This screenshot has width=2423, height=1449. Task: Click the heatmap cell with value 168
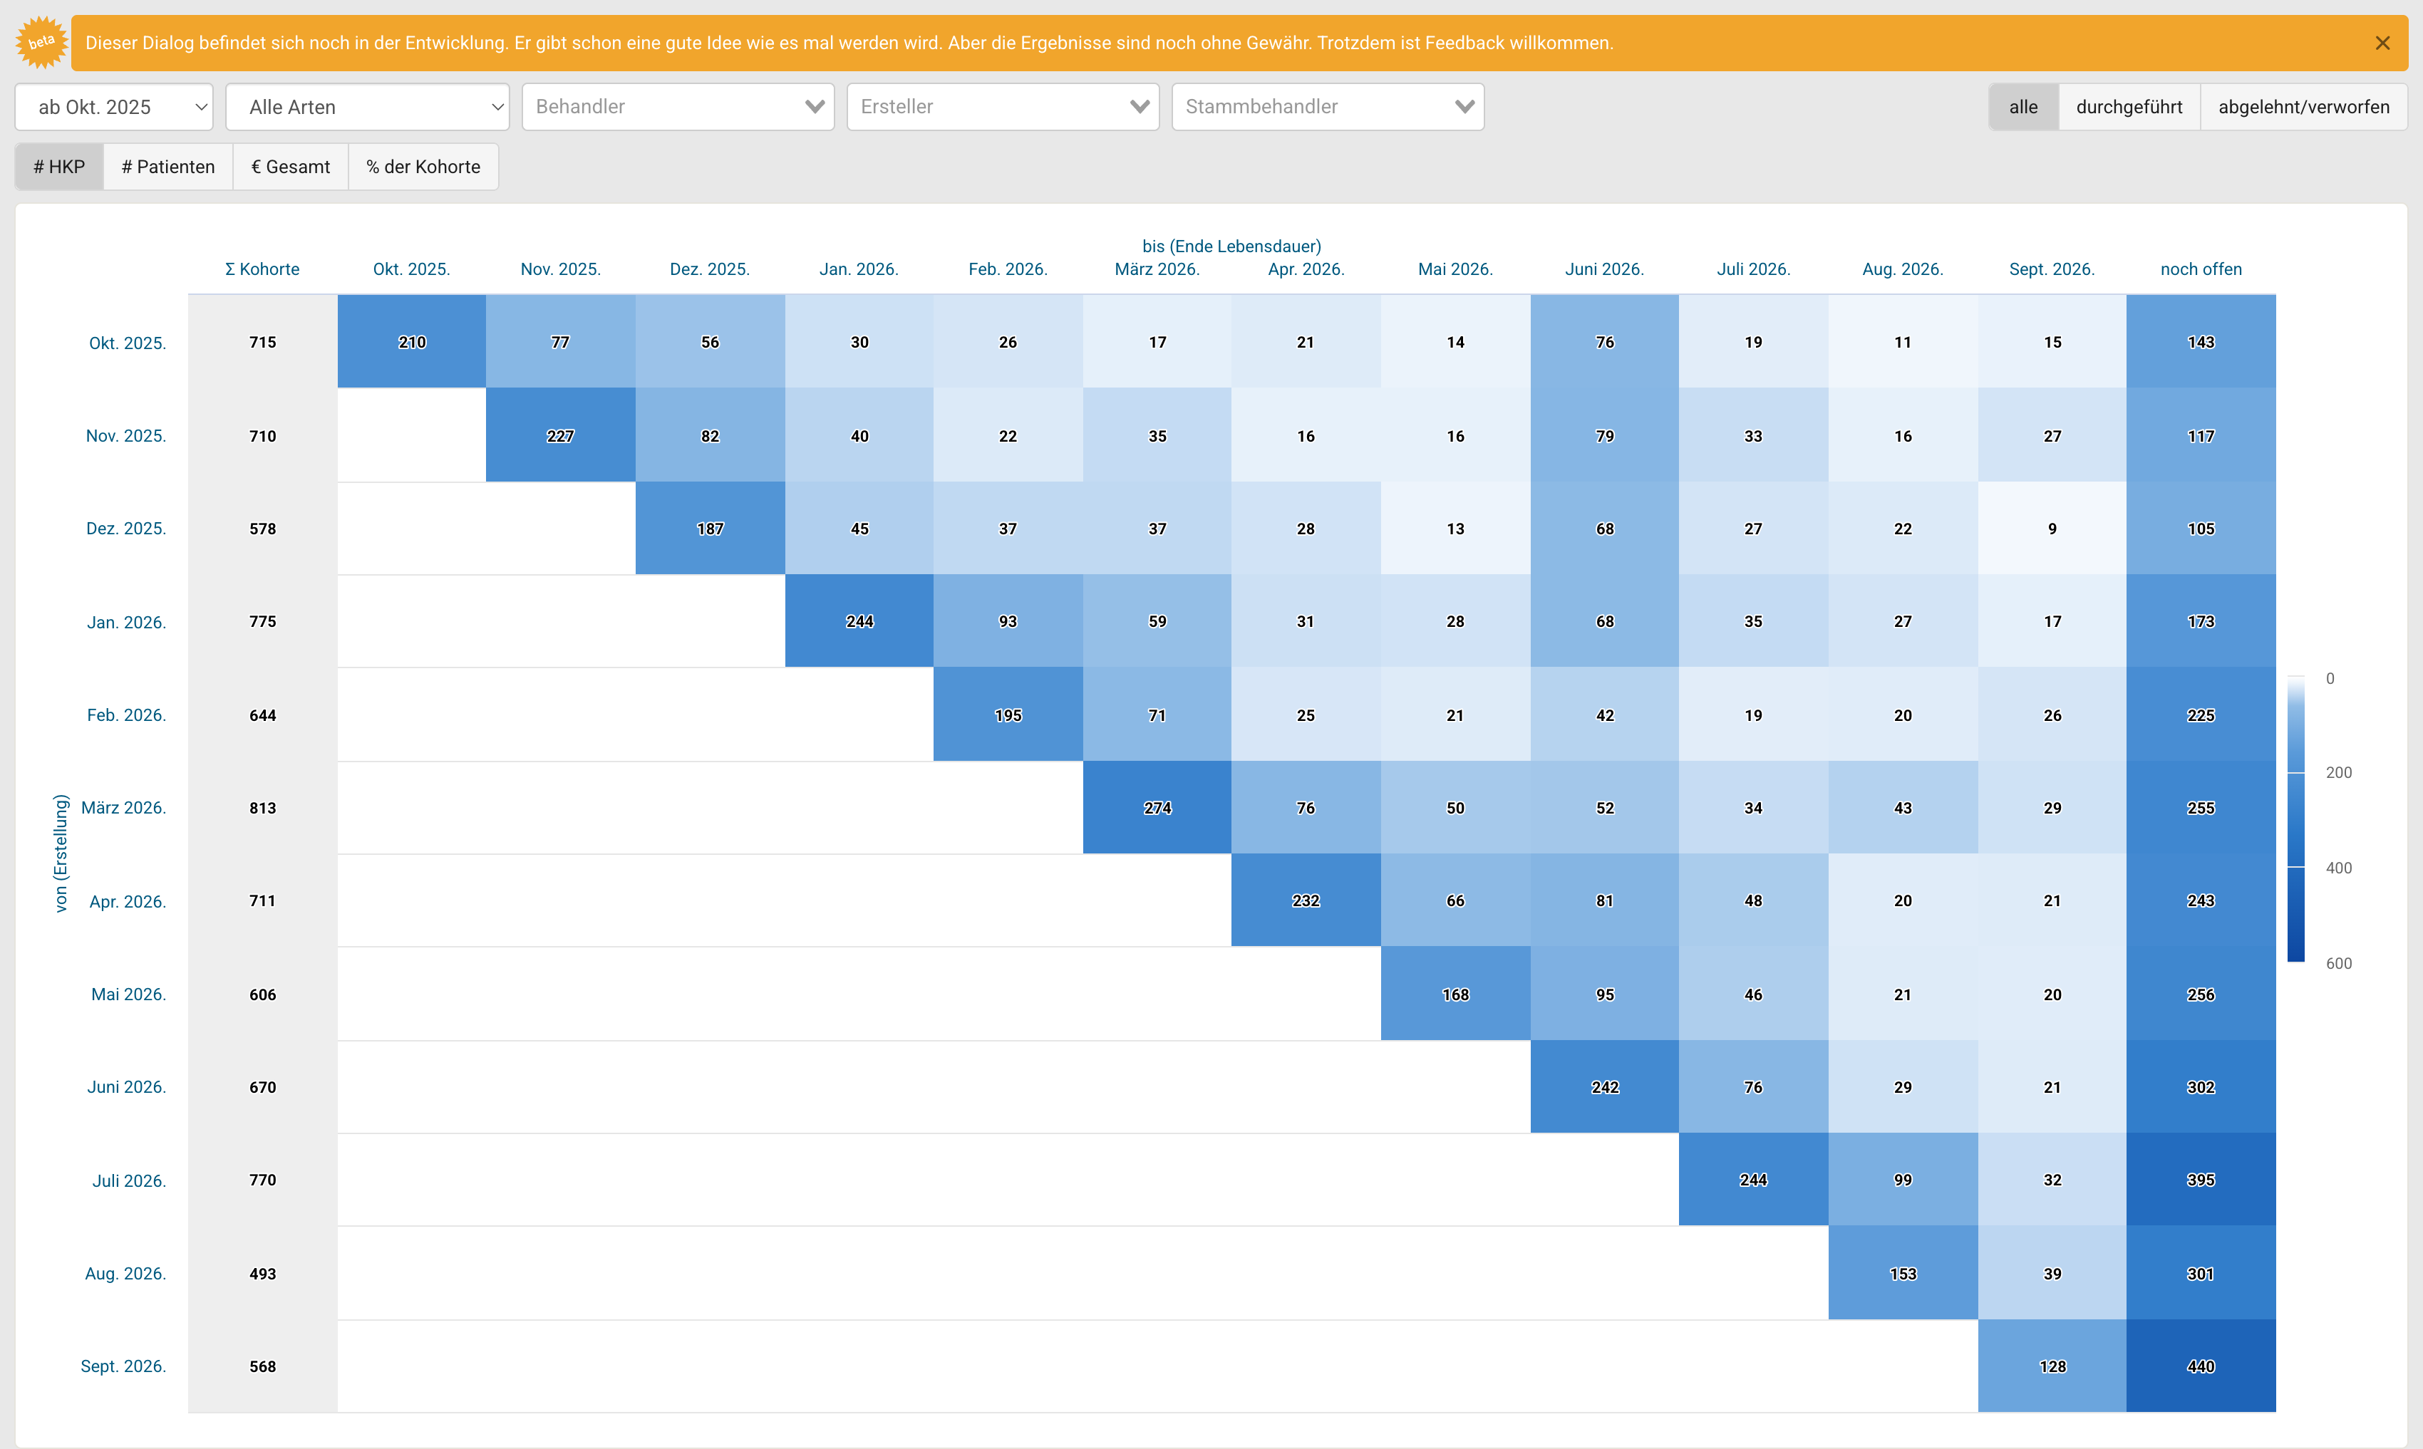point(1455,994)
